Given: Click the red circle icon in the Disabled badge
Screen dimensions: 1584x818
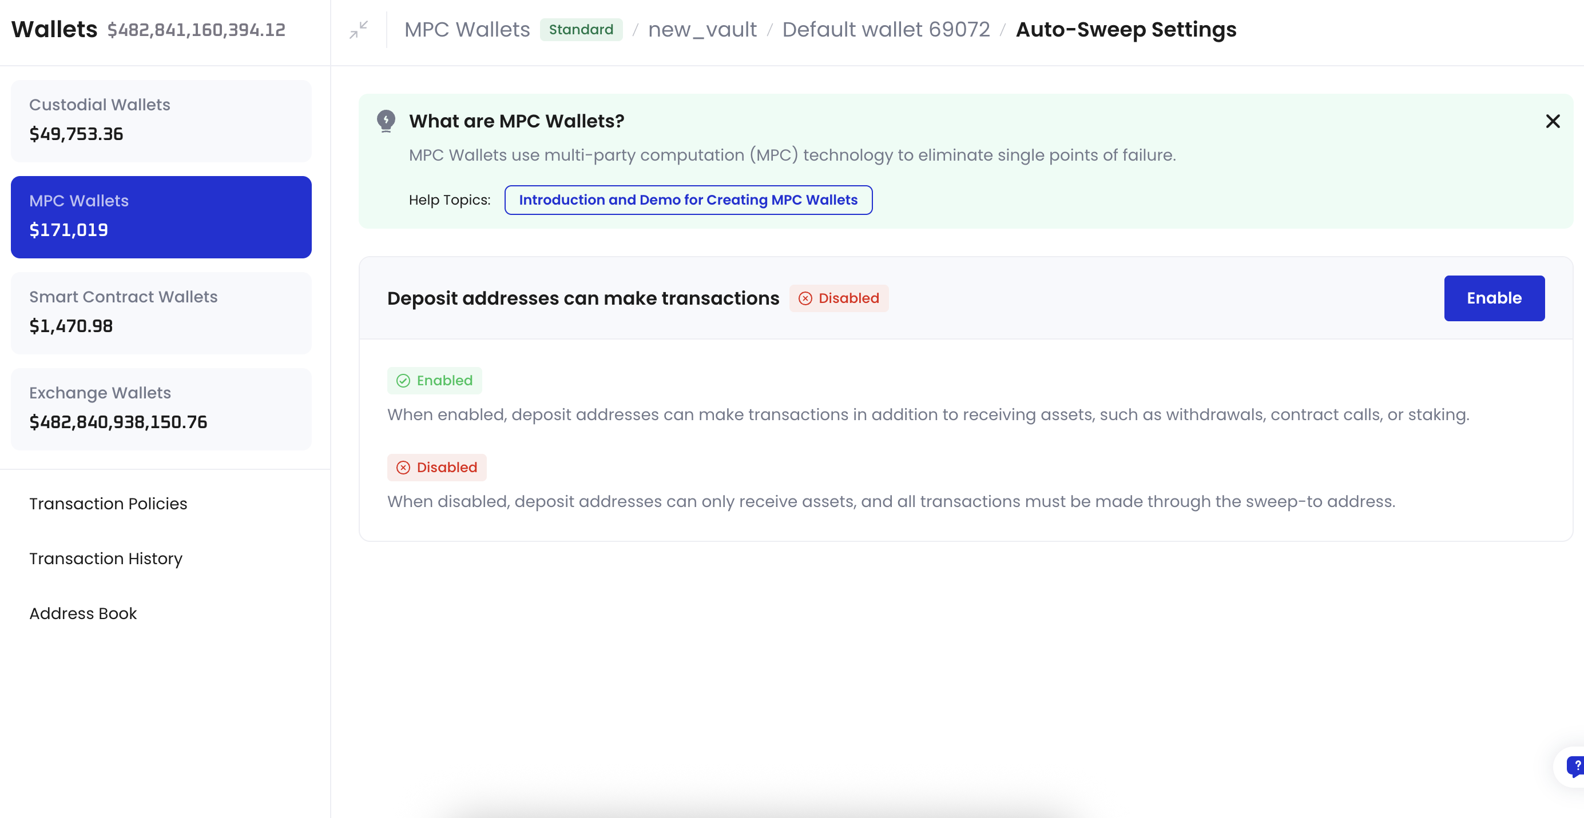Looking at the screenshot, I should coord(805,298).
